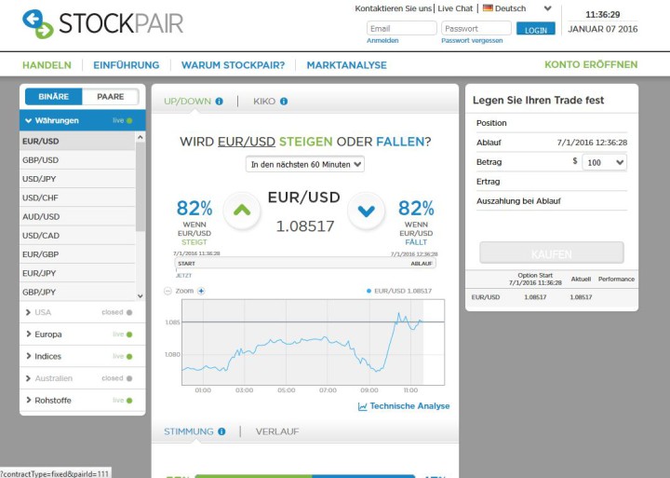Select GBP/JPY in currency list
This screenshot has width=670, height=478.
coord(77,292)
